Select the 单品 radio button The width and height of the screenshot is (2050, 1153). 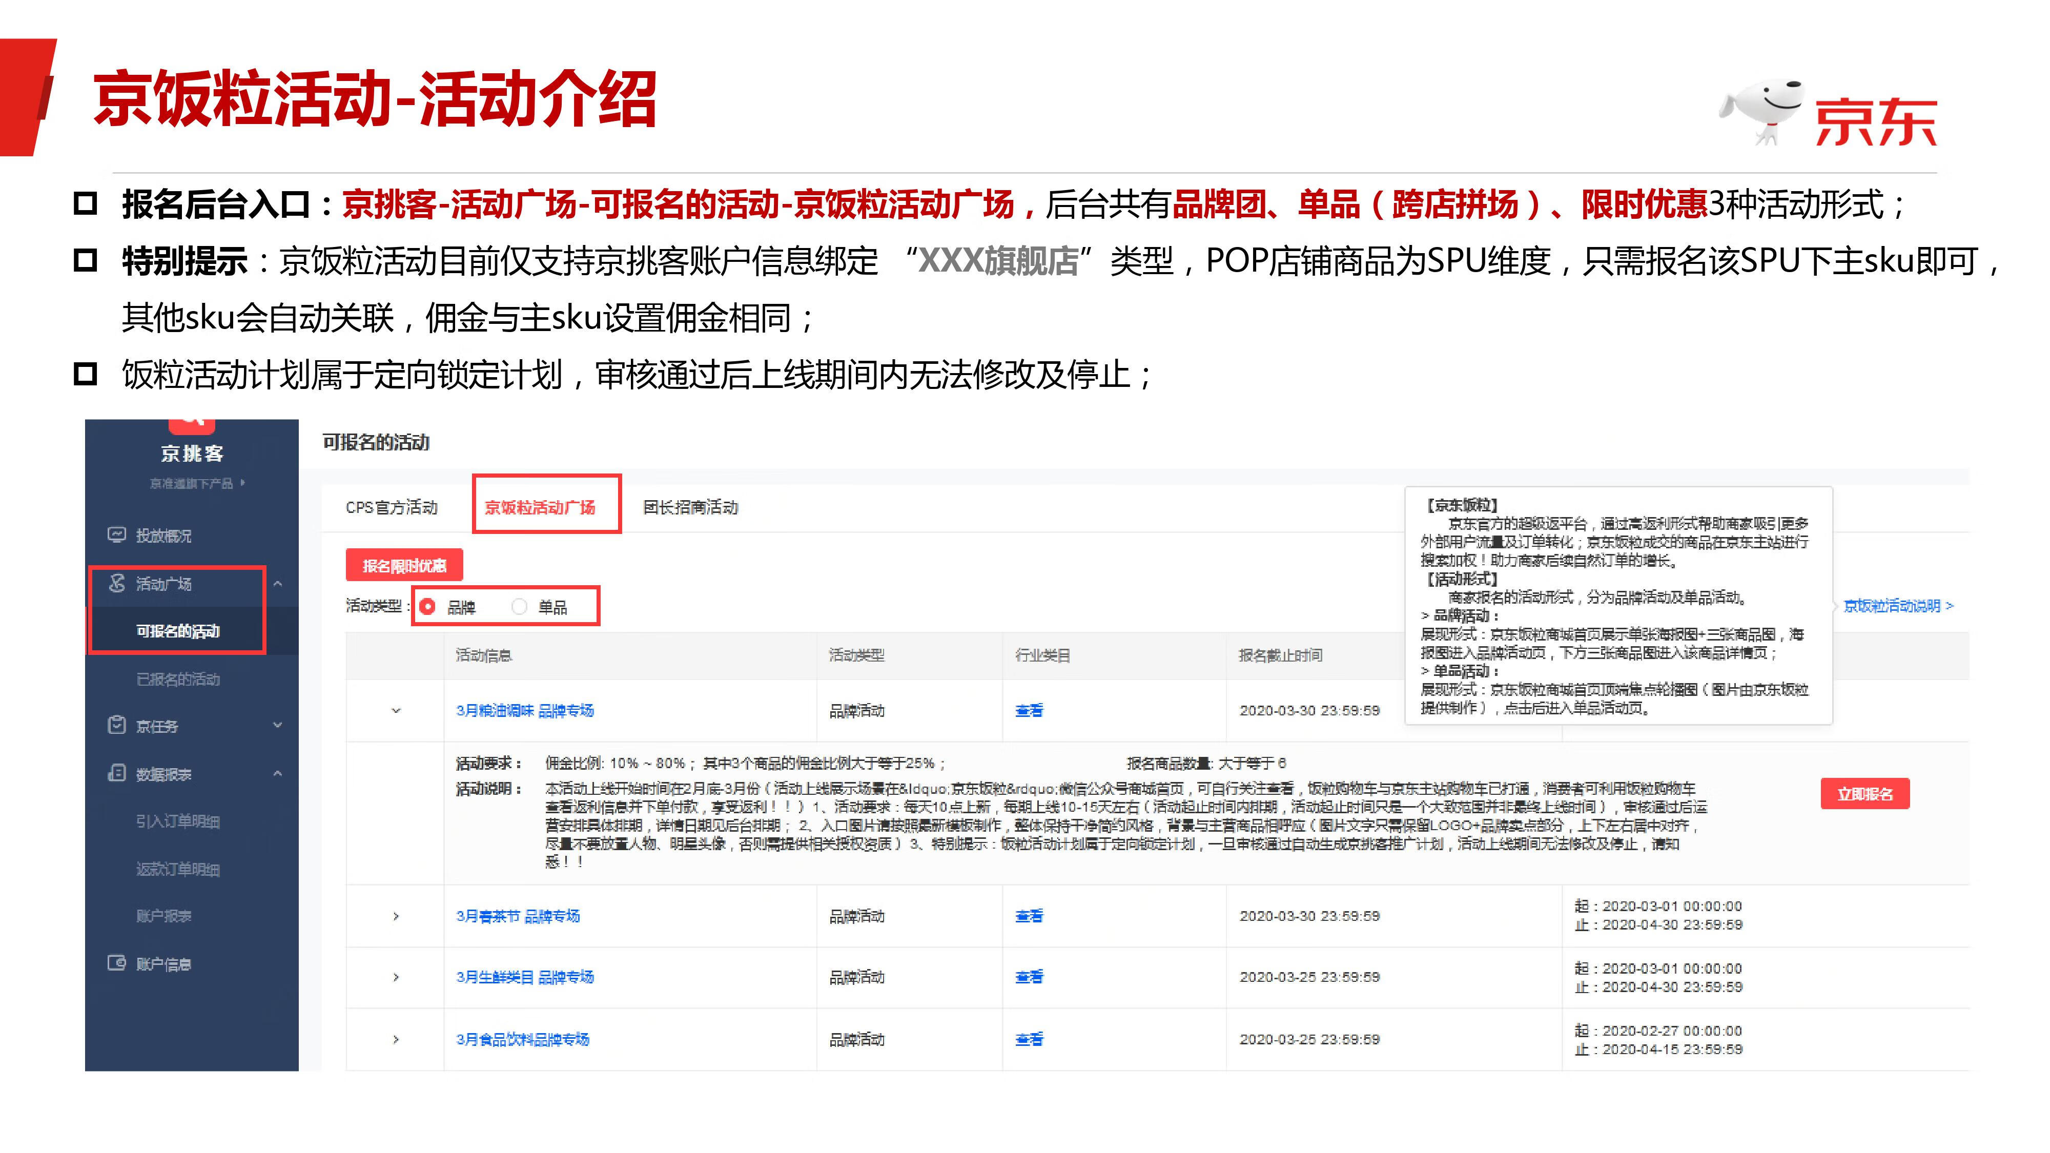[520, 607]
